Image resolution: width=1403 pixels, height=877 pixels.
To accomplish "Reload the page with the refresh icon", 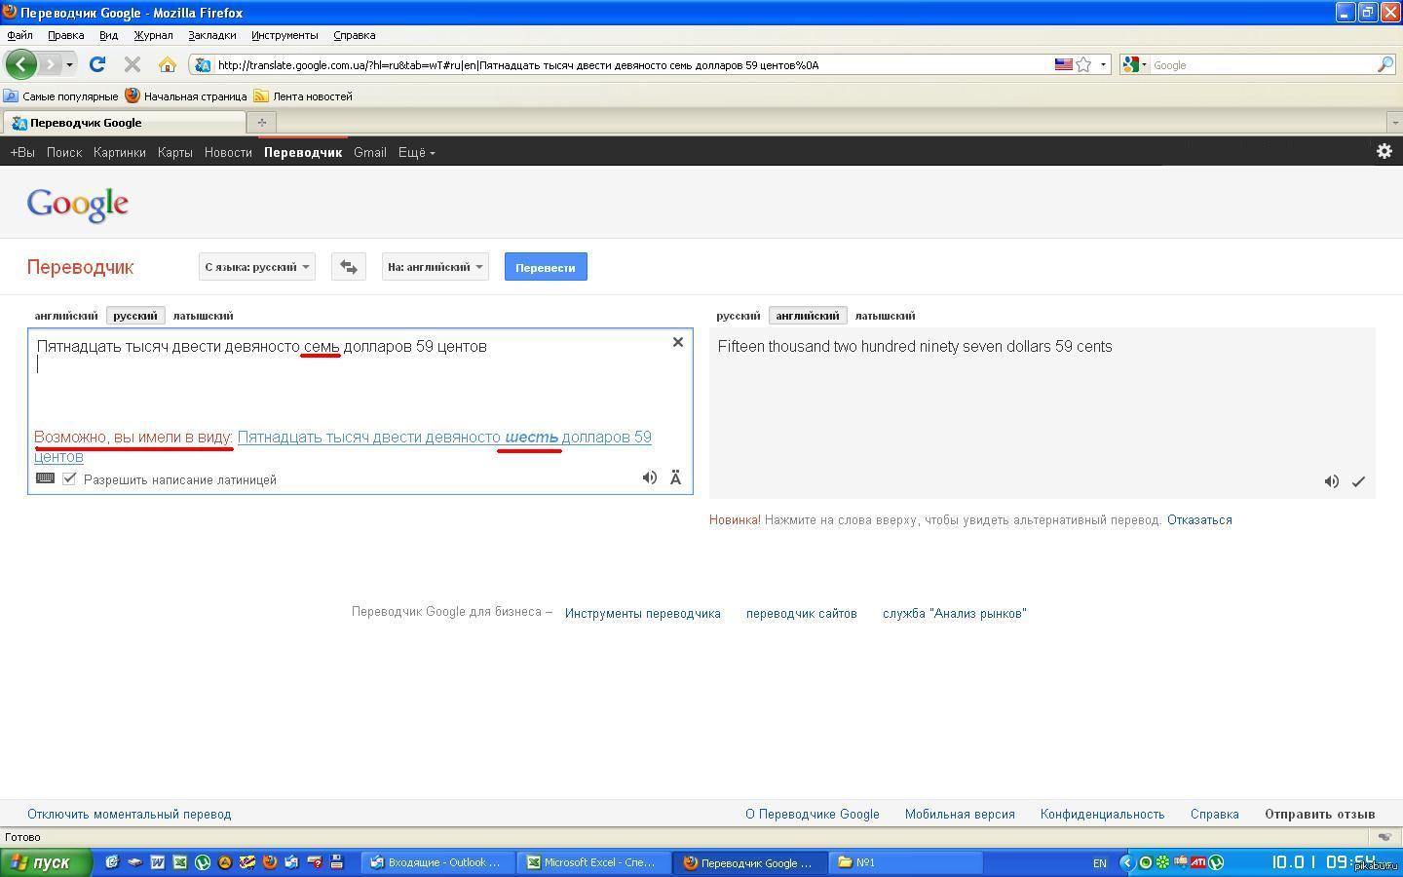I will pyautogui.click(x=96, y=65).
